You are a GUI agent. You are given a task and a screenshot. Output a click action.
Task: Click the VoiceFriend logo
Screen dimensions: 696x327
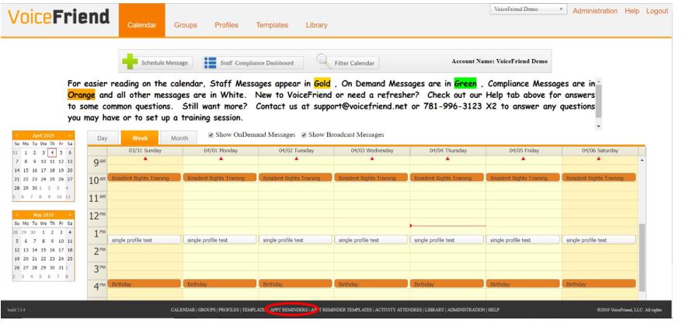[58, 17]
